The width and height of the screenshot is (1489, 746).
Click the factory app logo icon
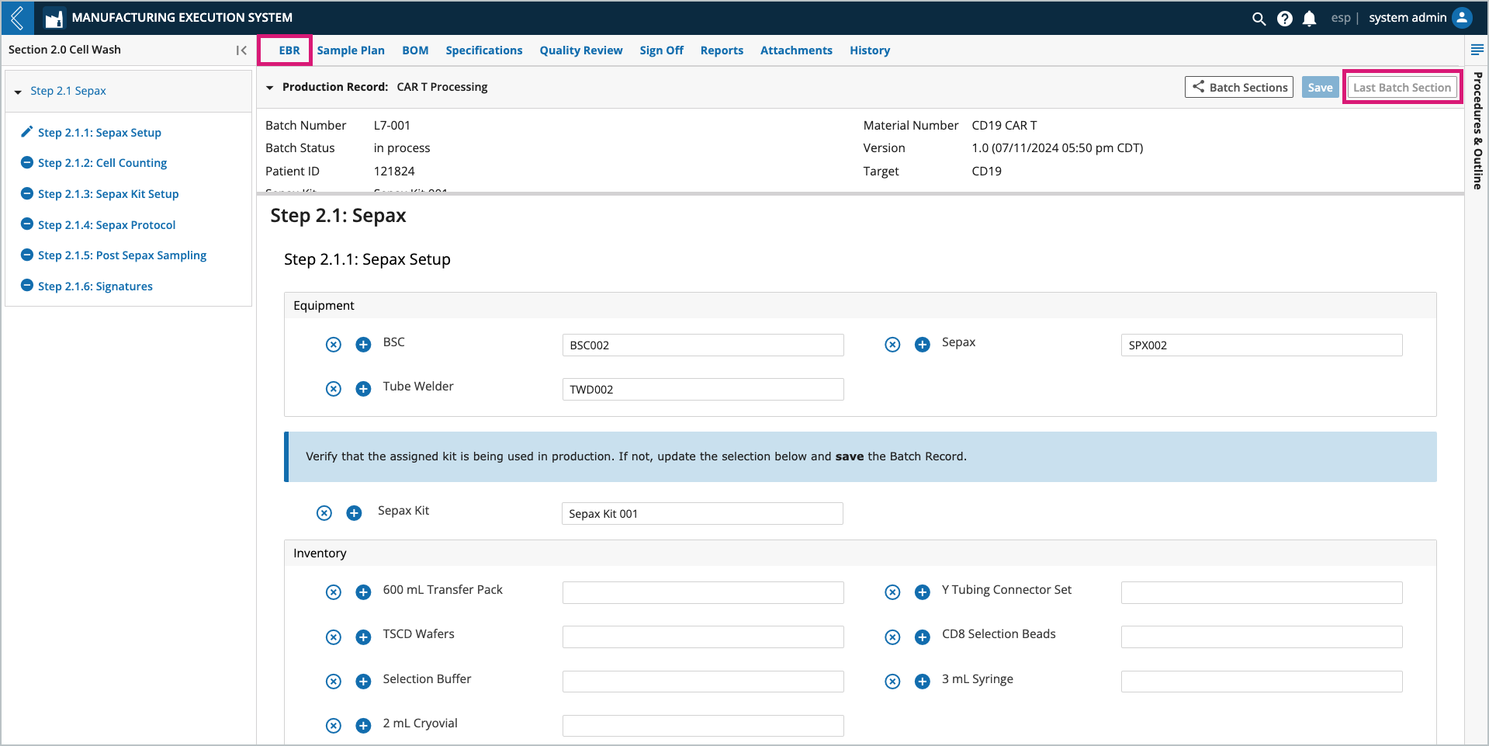[x=54, y=18]
